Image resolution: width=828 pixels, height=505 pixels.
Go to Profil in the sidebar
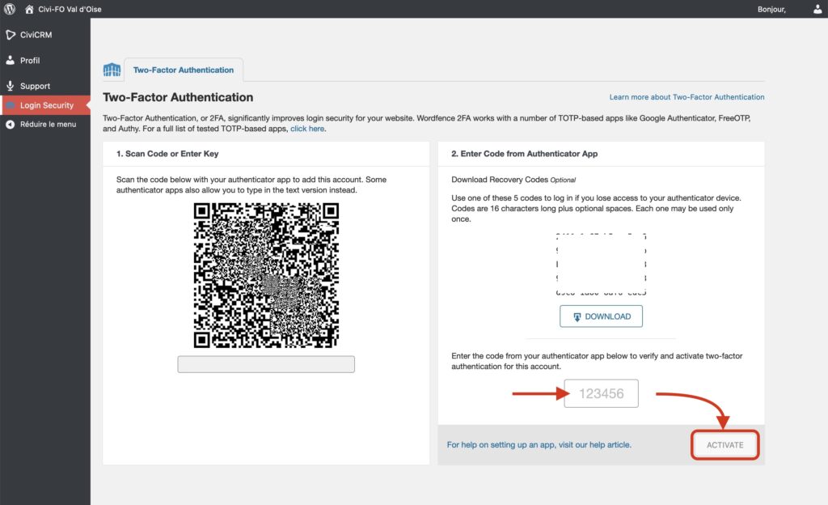tap(30, 61)
